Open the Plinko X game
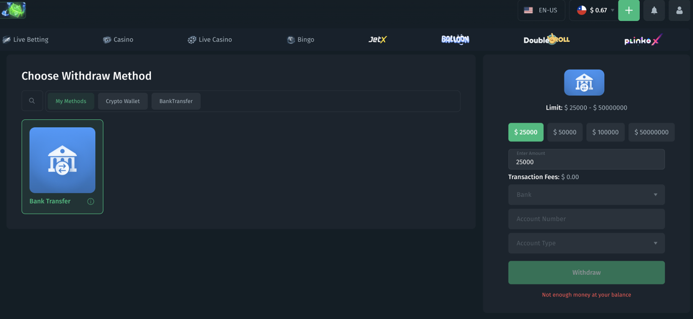693x319 pixels. [643, 40]
